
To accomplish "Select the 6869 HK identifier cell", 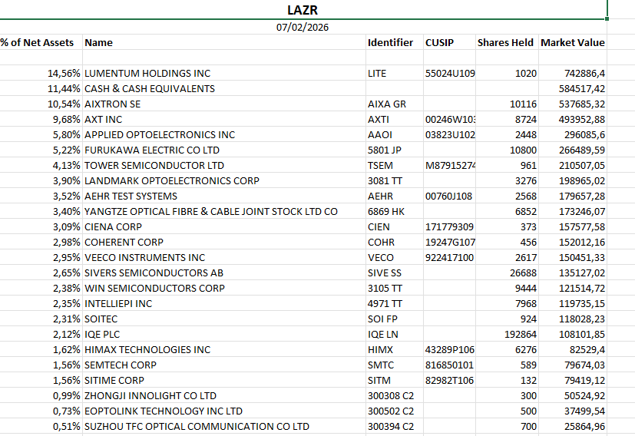I will pos(394,212).
